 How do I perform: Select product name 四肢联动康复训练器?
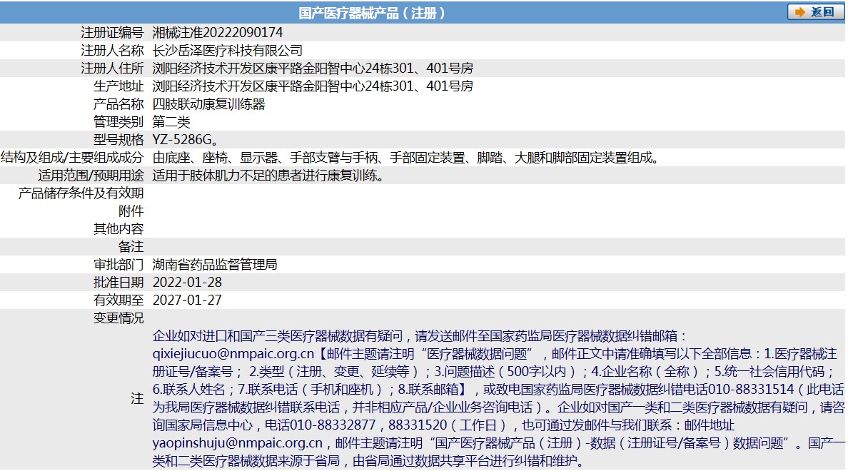[208, 103]
